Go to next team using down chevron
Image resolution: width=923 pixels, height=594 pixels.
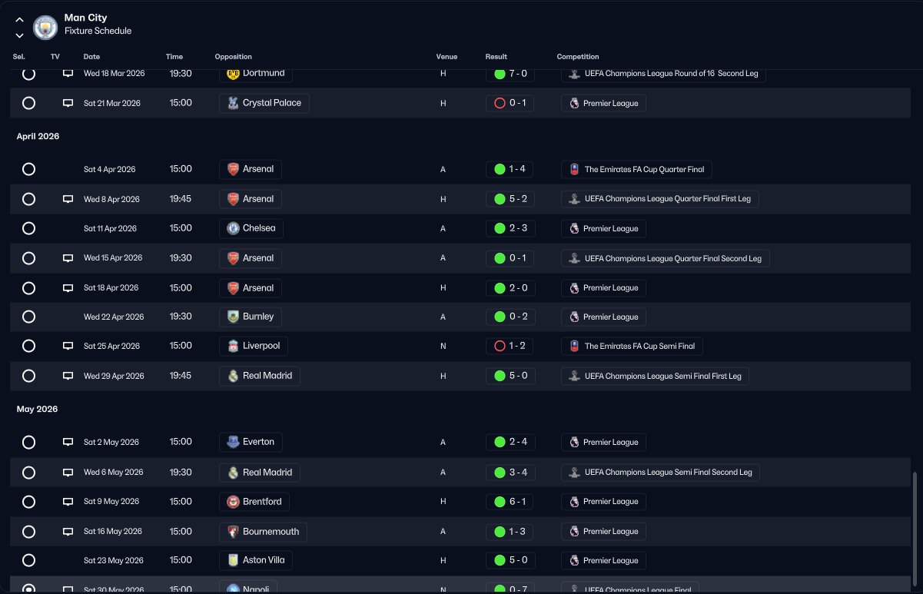[19, 35]
